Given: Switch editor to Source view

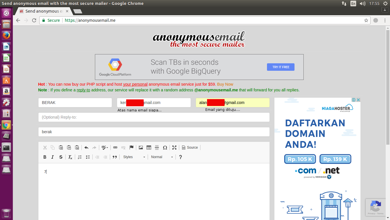Looking at the screenshot, I should point(190,148).
